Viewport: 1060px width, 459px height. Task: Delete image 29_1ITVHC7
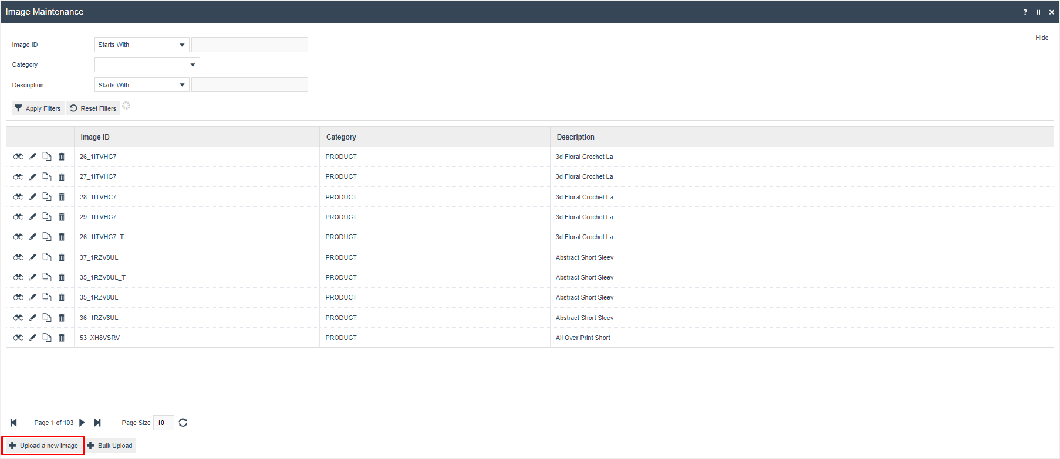[x=62, y=217]
